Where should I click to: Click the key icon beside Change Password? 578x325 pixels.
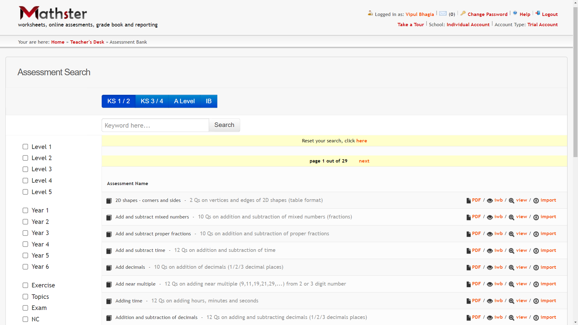463,13
